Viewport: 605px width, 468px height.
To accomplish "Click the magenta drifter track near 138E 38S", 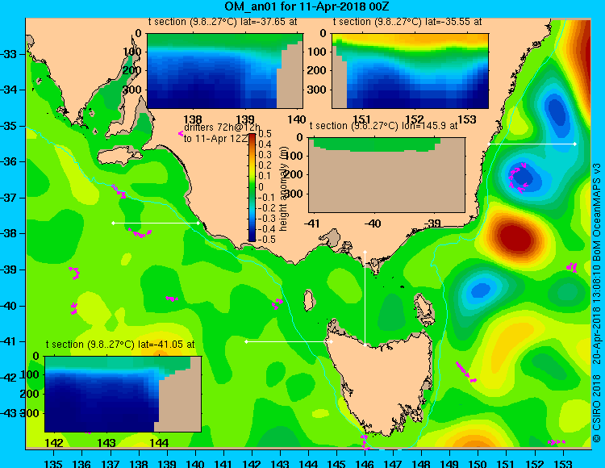I will [140, 232].
